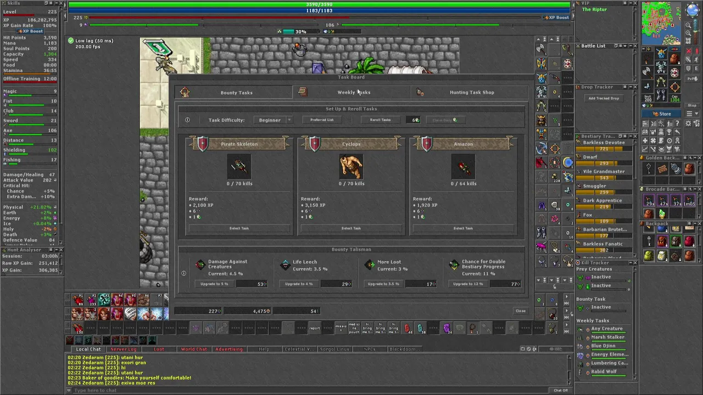The height and width of the screenshot is (395, 703).
Task: Close the Kill Tracker panel
Action: tap(635, 263)
